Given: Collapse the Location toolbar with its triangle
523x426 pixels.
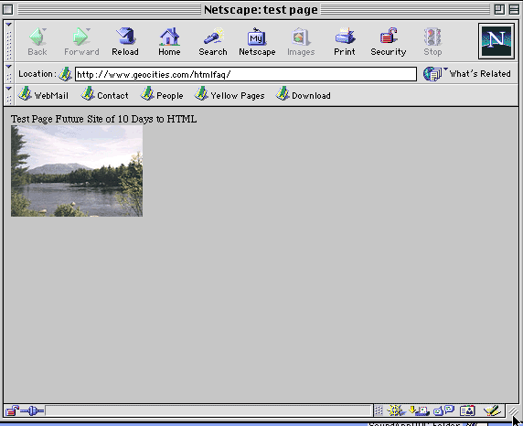Looking at the screenshot, I should [x=8, y=67].
